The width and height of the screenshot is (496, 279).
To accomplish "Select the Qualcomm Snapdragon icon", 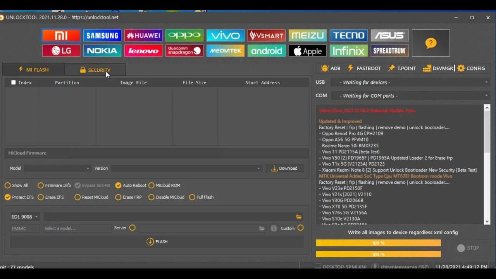I will coord(184,51).
